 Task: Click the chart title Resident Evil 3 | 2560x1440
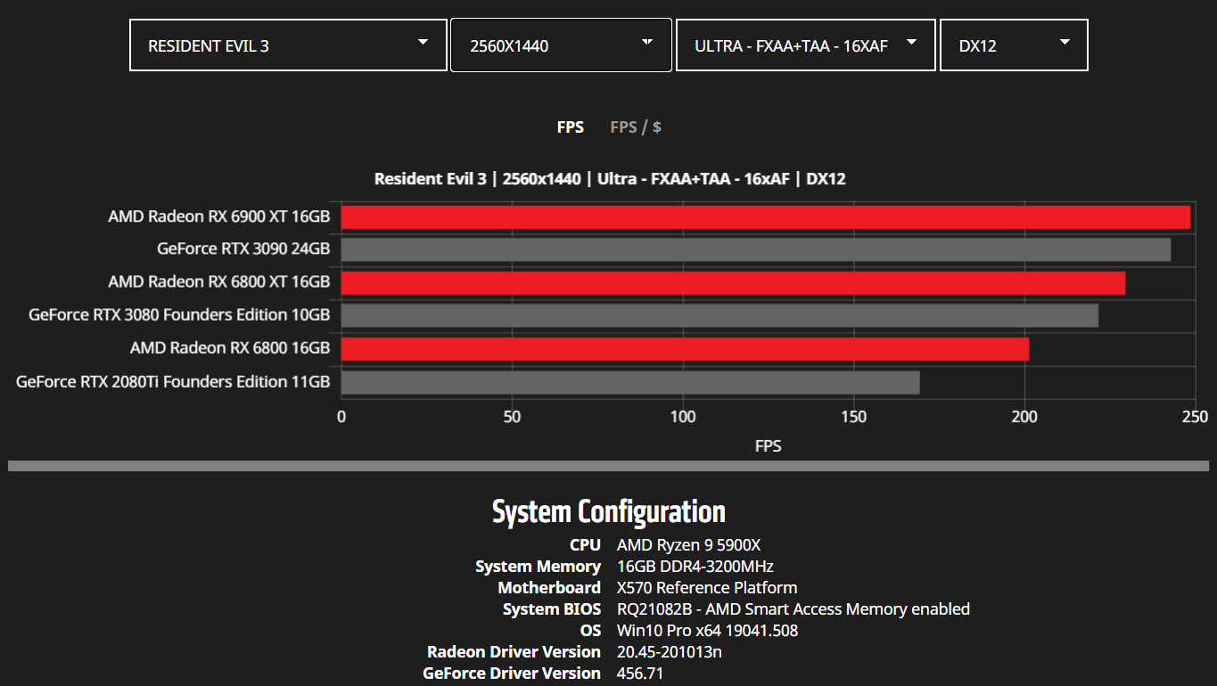(x=610, y=179)
